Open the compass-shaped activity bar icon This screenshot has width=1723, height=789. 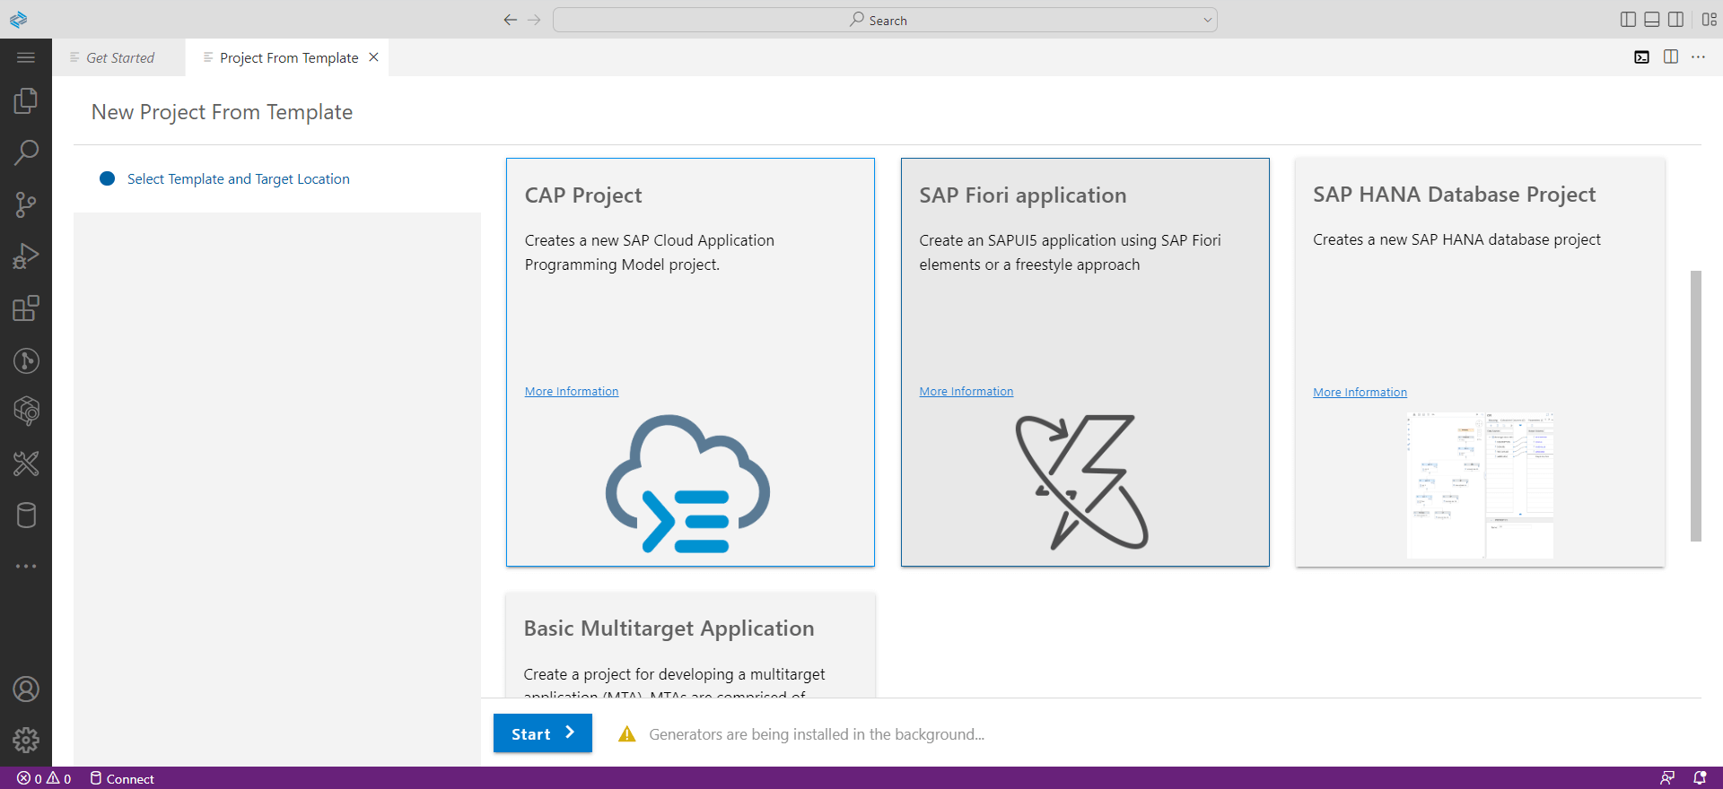pos(26,360)
